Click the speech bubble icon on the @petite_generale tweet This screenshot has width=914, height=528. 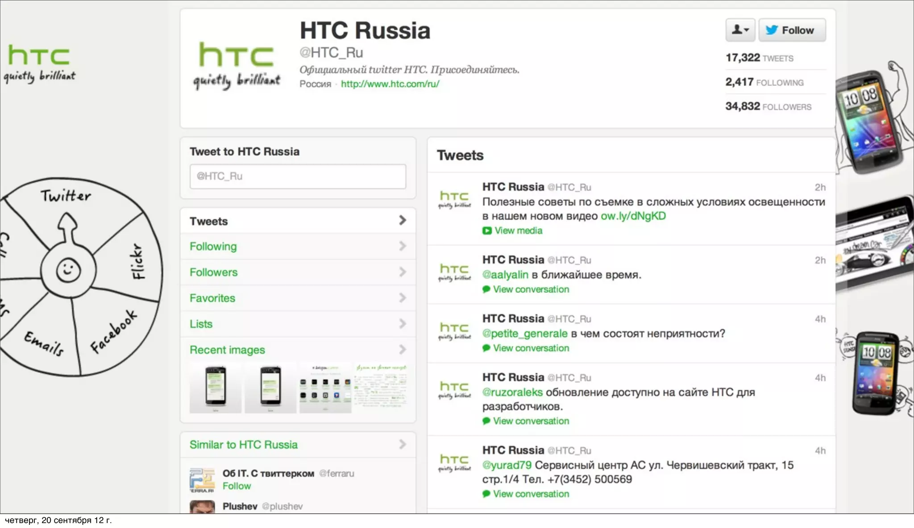[486, 348]
